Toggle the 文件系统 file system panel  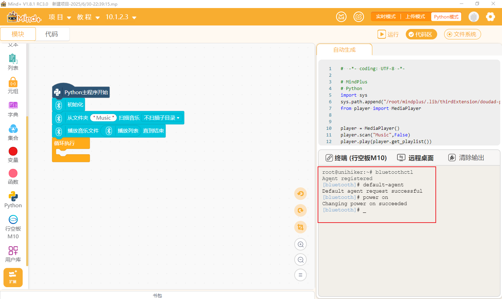462,34
